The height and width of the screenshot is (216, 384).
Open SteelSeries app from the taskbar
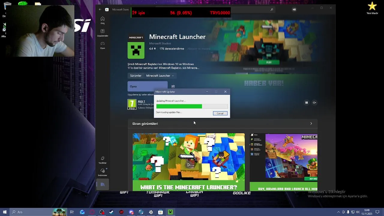151,212
